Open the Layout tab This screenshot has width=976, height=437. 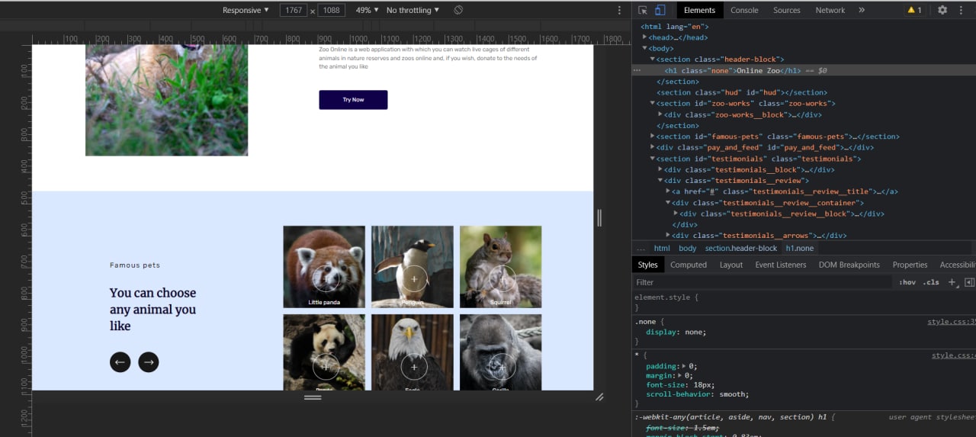tap(731, 265)
